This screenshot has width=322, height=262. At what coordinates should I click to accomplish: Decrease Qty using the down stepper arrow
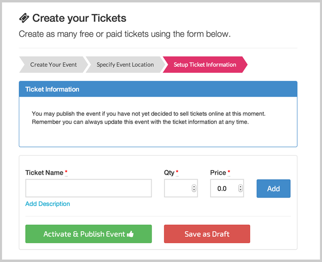pos(194,191)
